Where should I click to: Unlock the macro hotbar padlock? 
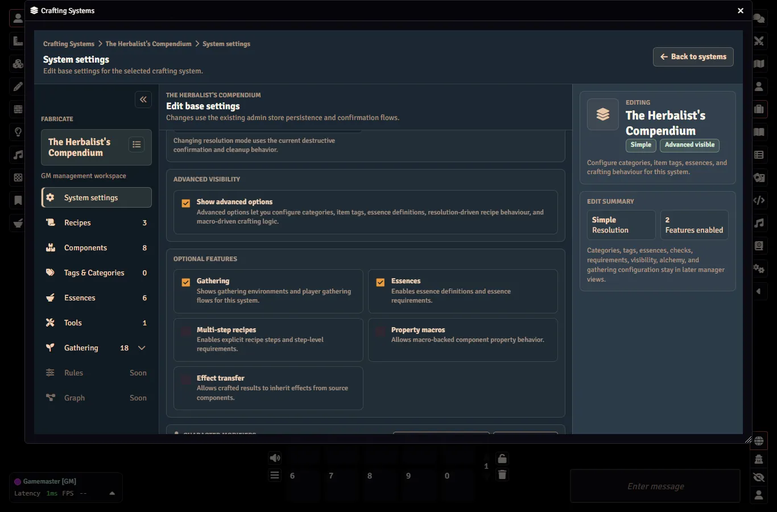coord(502,459)
